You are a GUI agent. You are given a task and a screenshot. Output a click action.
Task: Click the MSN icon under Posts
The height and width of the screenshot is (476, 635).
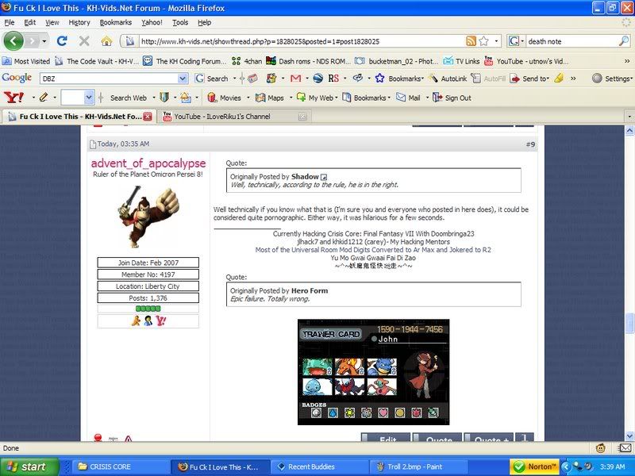148,321
